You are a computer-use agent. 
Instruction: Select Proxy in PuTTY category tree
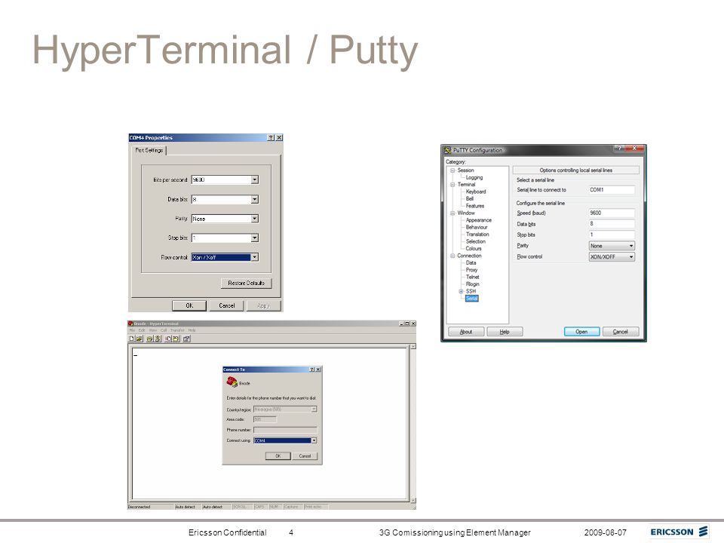[x=471, y=270]
